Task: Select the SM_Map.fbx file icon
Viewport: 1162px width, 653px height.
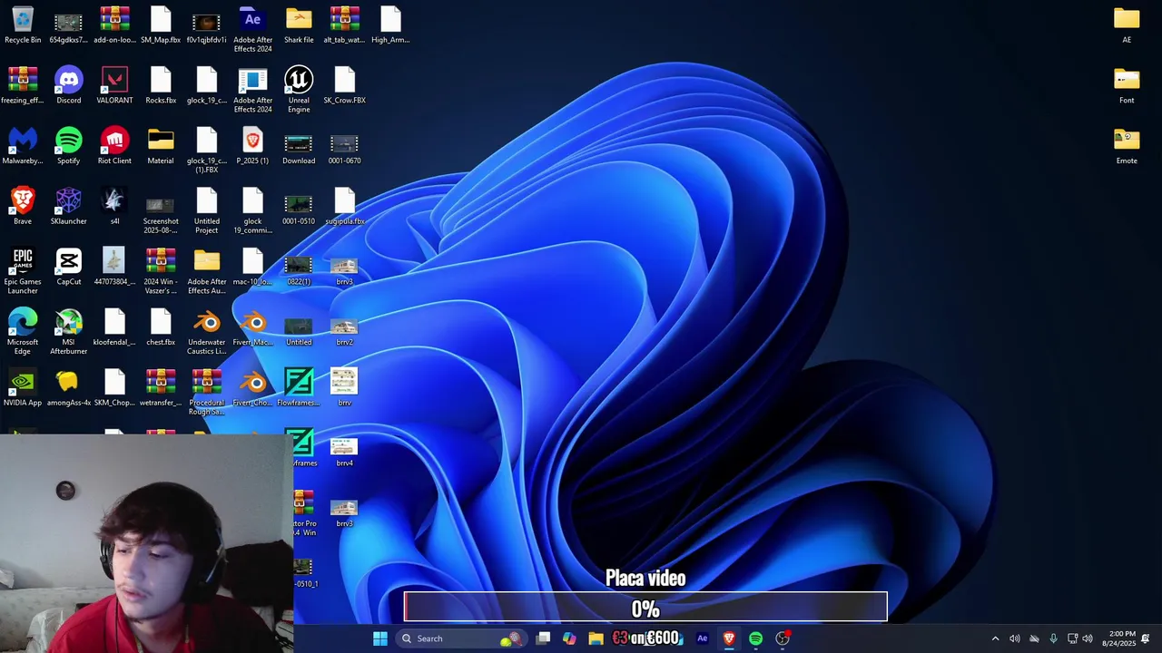Action: pyautogui.click(x=161, y=25)
